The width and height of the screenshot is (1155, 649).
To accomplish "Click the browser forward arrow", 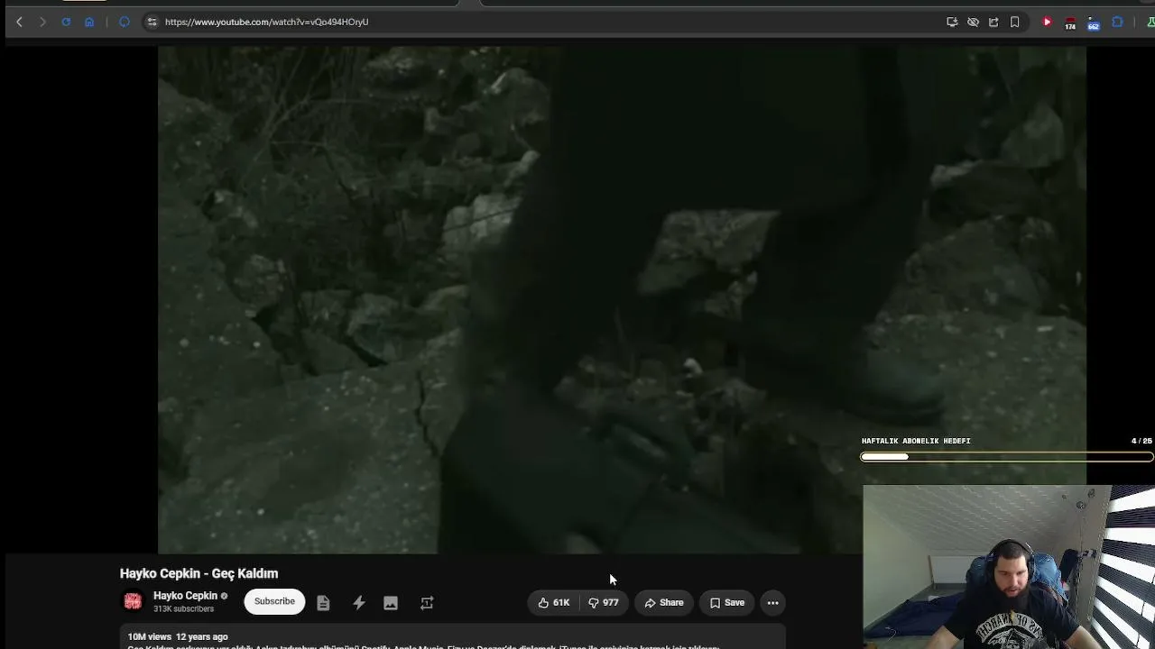I will pos(42,22).
